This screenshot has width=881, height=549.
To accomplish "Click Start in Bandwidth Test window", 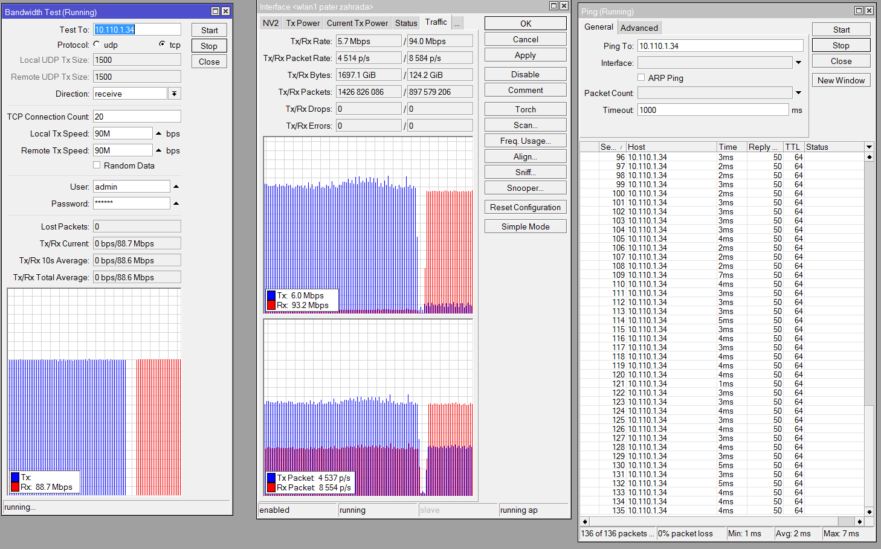I will point(209,30).
